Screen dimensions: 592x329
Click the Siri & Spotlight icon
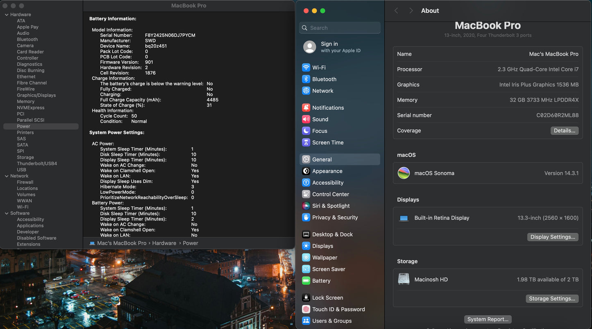[x=306, y=206]
